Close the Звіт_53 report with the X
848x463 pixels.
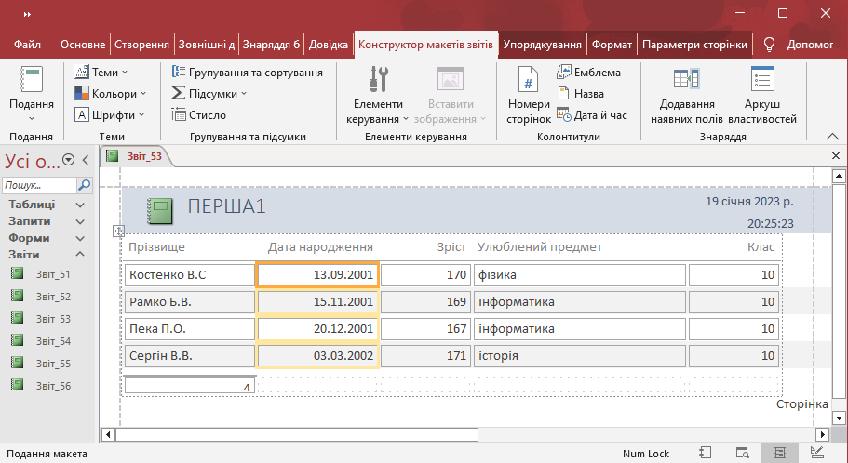click(836, 156)
